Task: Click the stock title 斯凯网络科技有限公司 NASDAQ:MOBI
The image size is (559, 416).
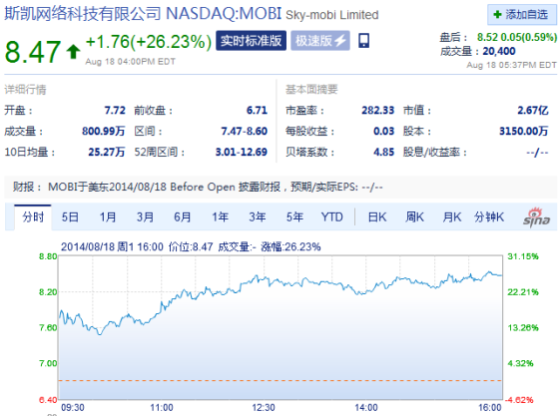Action: 143,14
